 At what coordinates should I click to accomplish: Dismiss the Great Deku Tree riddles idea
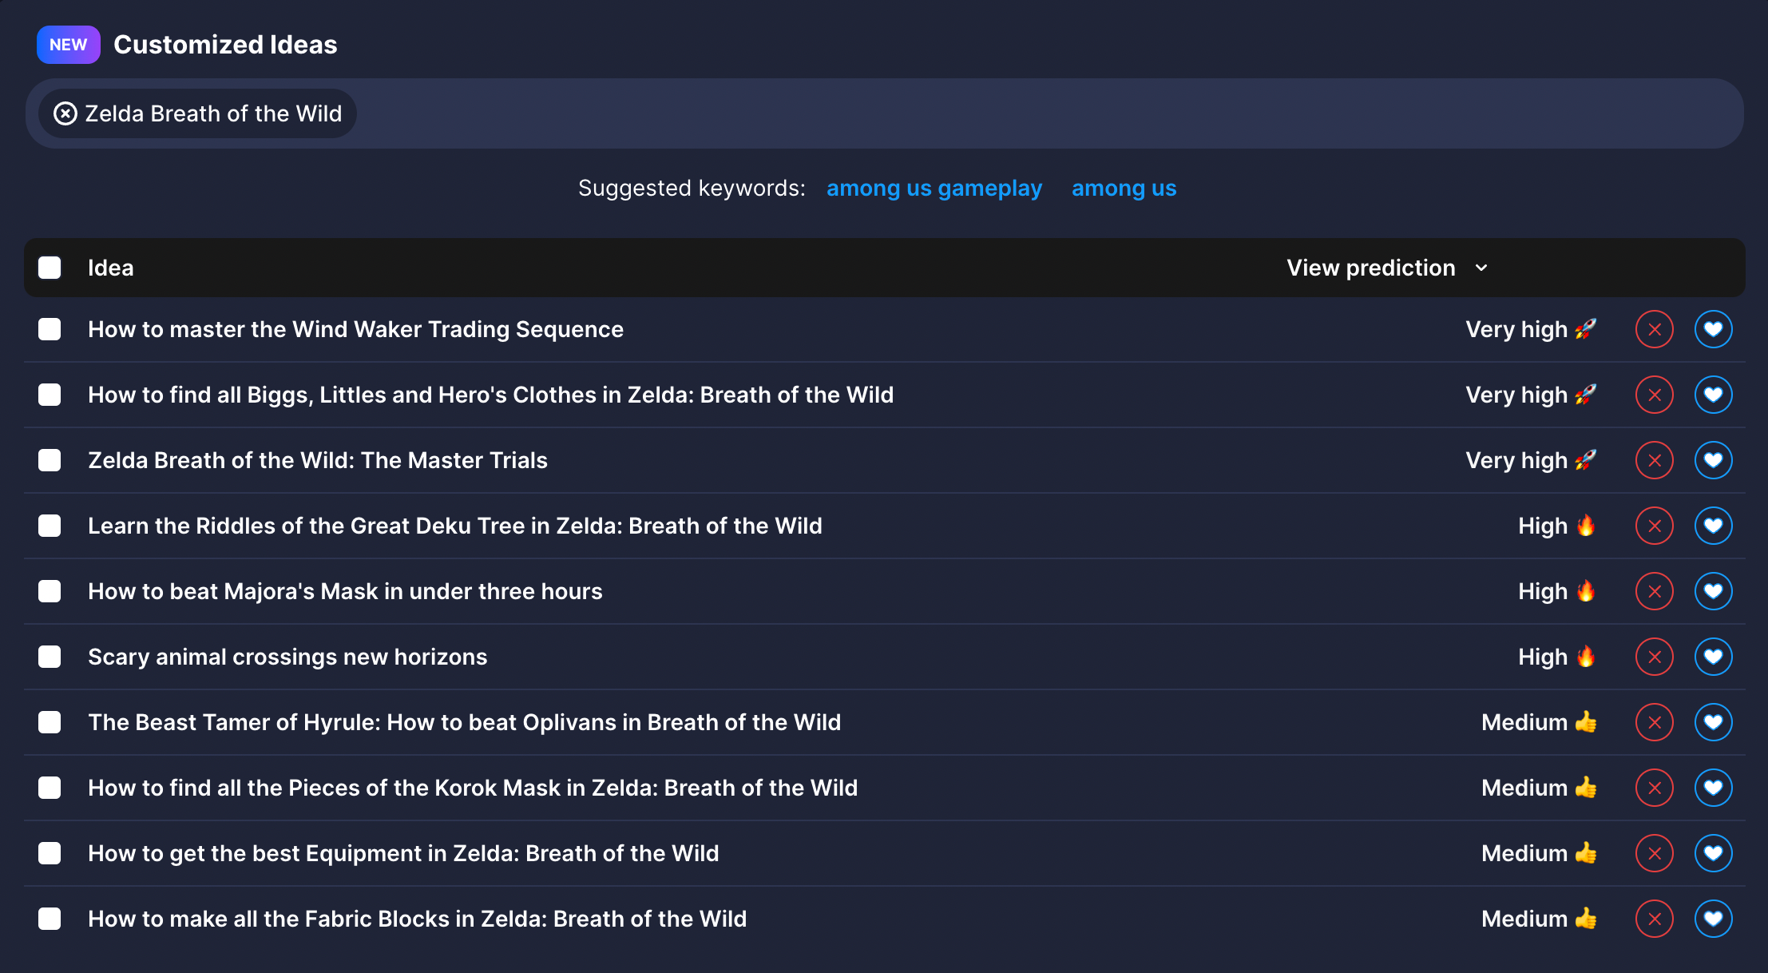(1654, 526)
